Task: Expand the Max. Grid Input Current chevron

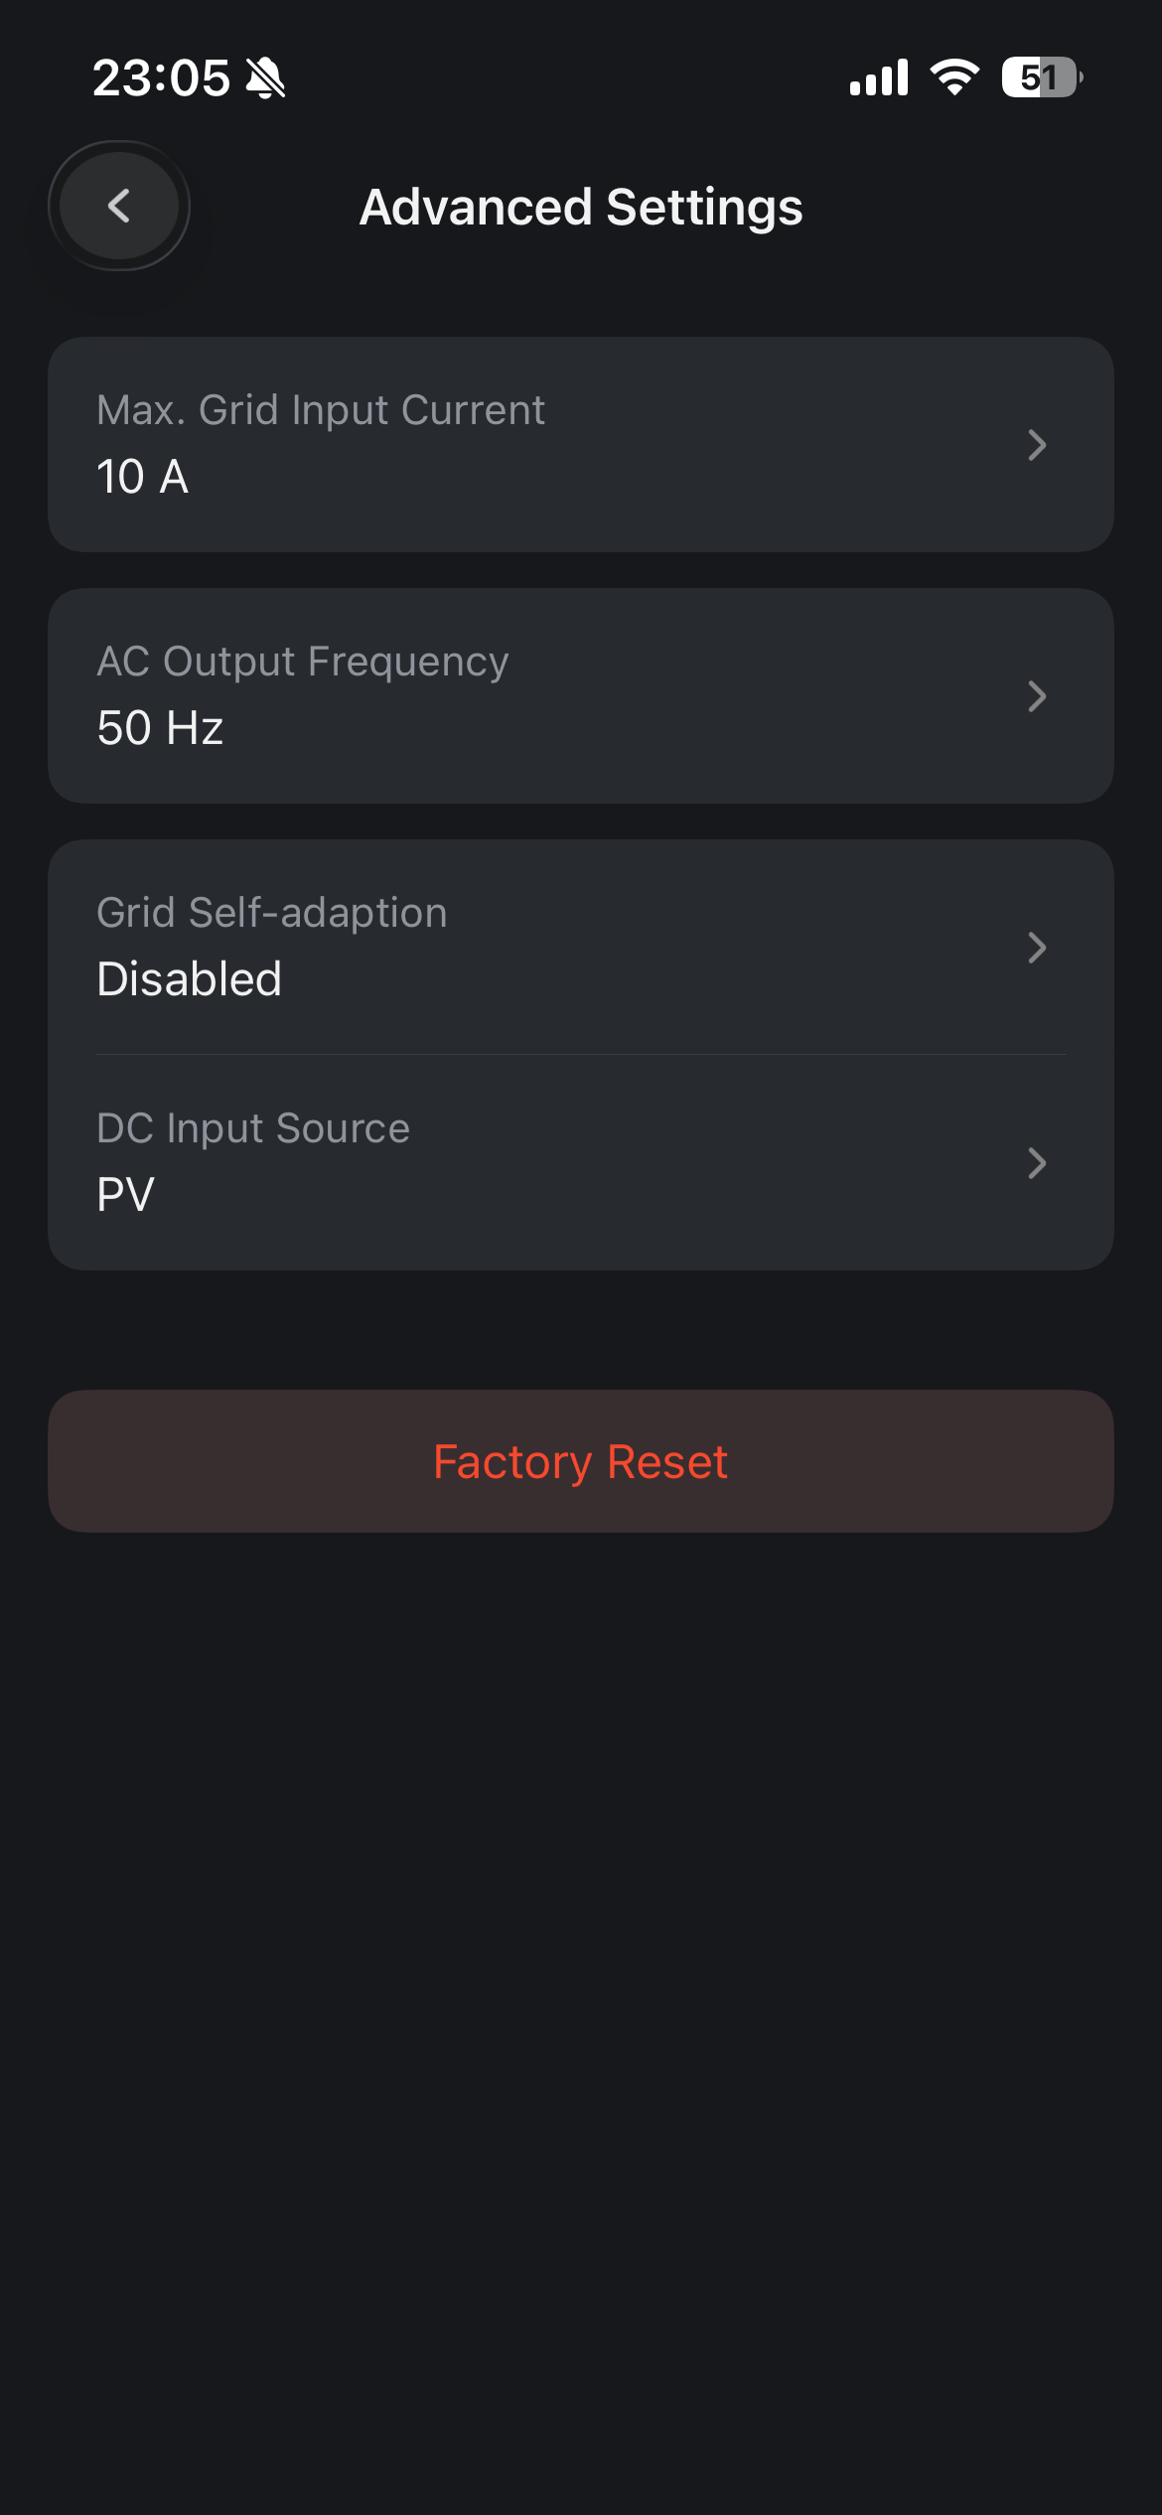Action: (x=1037, y=445)
